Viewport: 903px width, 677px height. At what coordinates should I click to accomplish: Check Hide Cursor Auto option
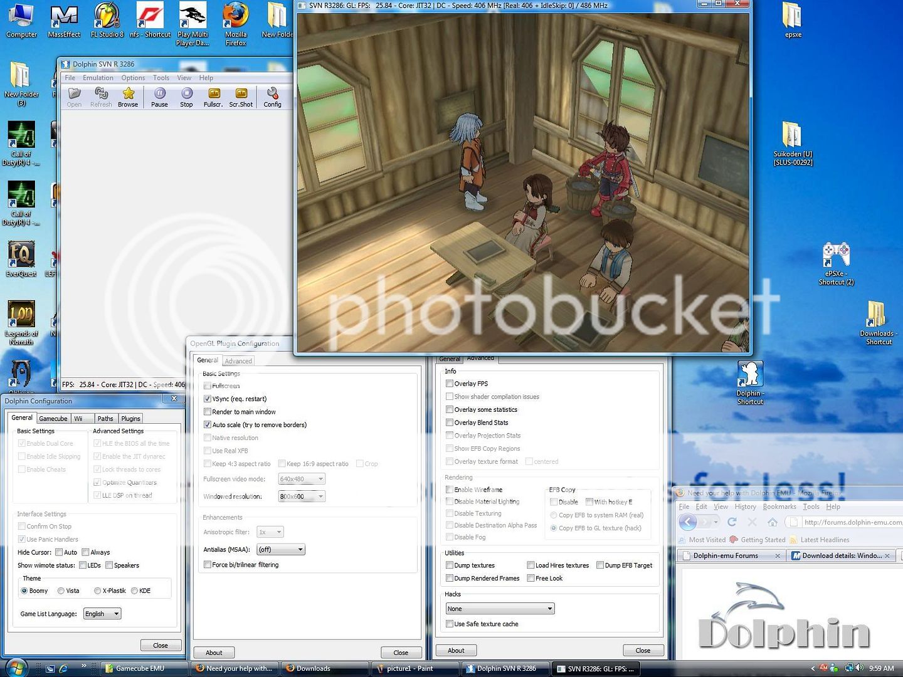click(59, 552)
